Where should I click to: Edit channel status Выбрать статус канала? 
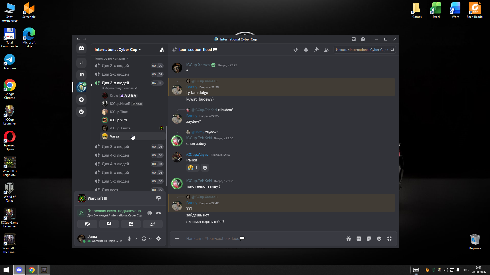[119, 88]
